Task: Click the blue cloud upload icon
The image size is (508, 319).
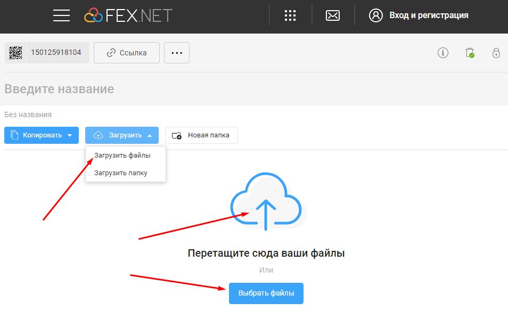Action: click(x=266, y=201)
